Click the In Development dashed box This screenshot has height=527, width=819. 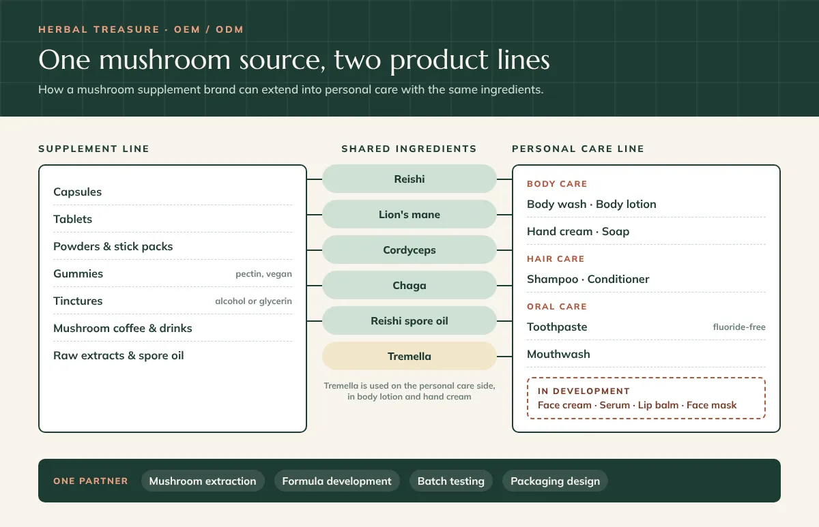(646, 398)
